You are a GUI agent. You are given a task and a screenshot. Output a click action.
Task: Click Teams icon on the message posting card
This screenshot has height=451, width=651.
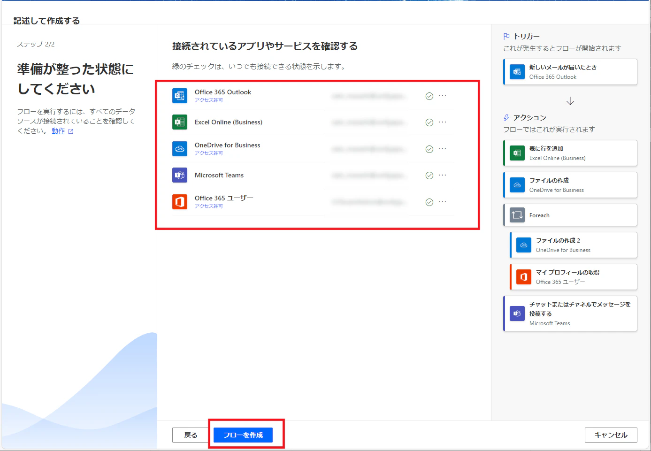[x=517, y=313]
